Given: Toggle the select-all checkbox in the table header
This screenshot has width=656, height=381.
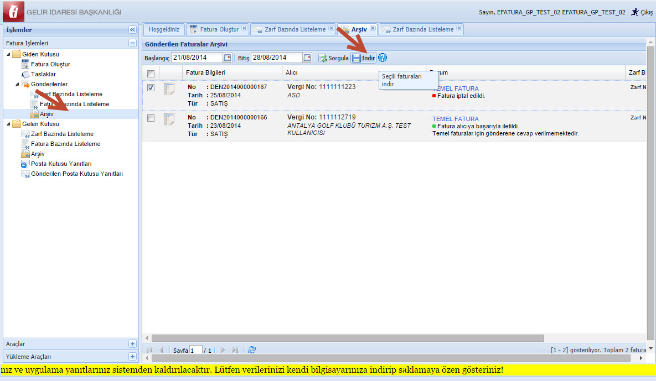Looking at the screenshot, I should pos(151,73).
